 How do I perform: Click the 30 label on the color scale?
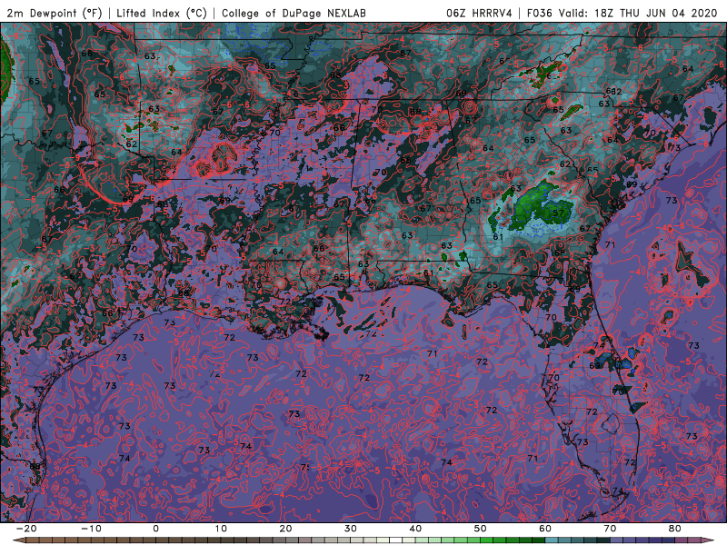click(351, 529)
